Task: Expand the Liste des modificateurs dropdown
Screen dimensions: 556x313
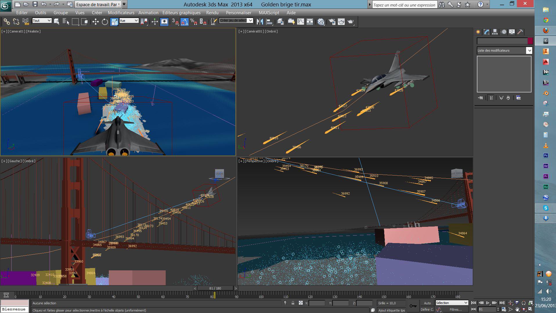Action: pyautogui.click(x=529, y=50)
